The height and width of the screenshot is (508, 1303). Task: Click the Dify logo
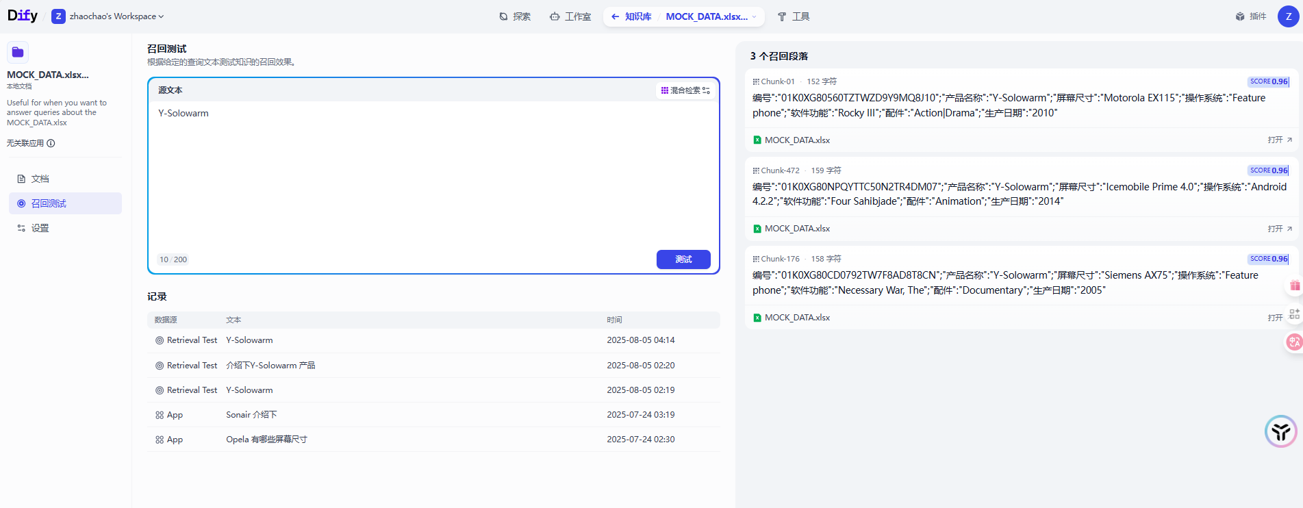click(23, 16)
